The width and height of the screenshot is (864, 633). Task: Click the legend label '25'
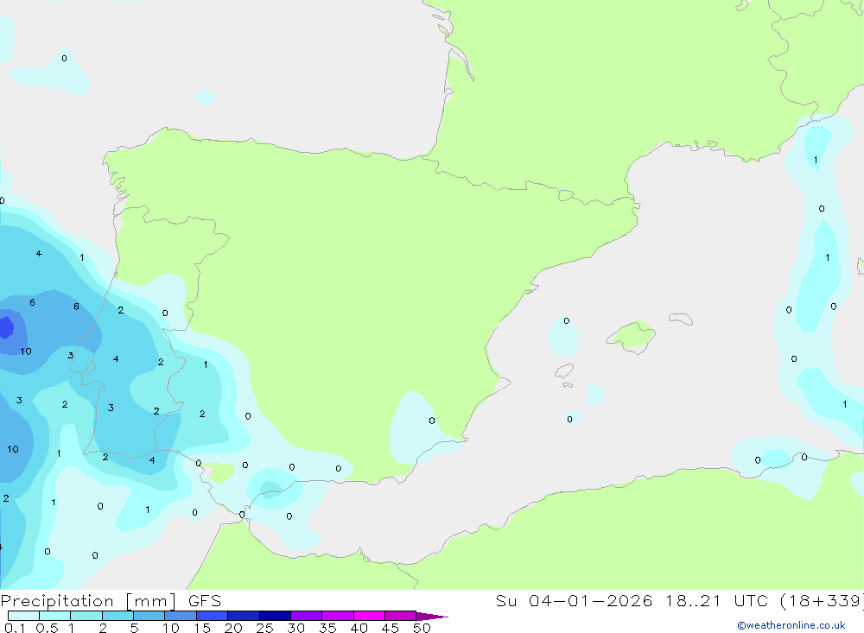pyautogui.click(x=264, y=628)
